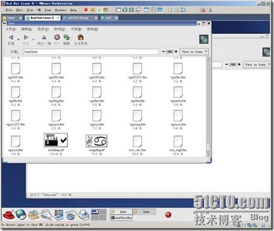Click VMware Suspend toolbar button
Screen dimensions: 274x231
92,10
